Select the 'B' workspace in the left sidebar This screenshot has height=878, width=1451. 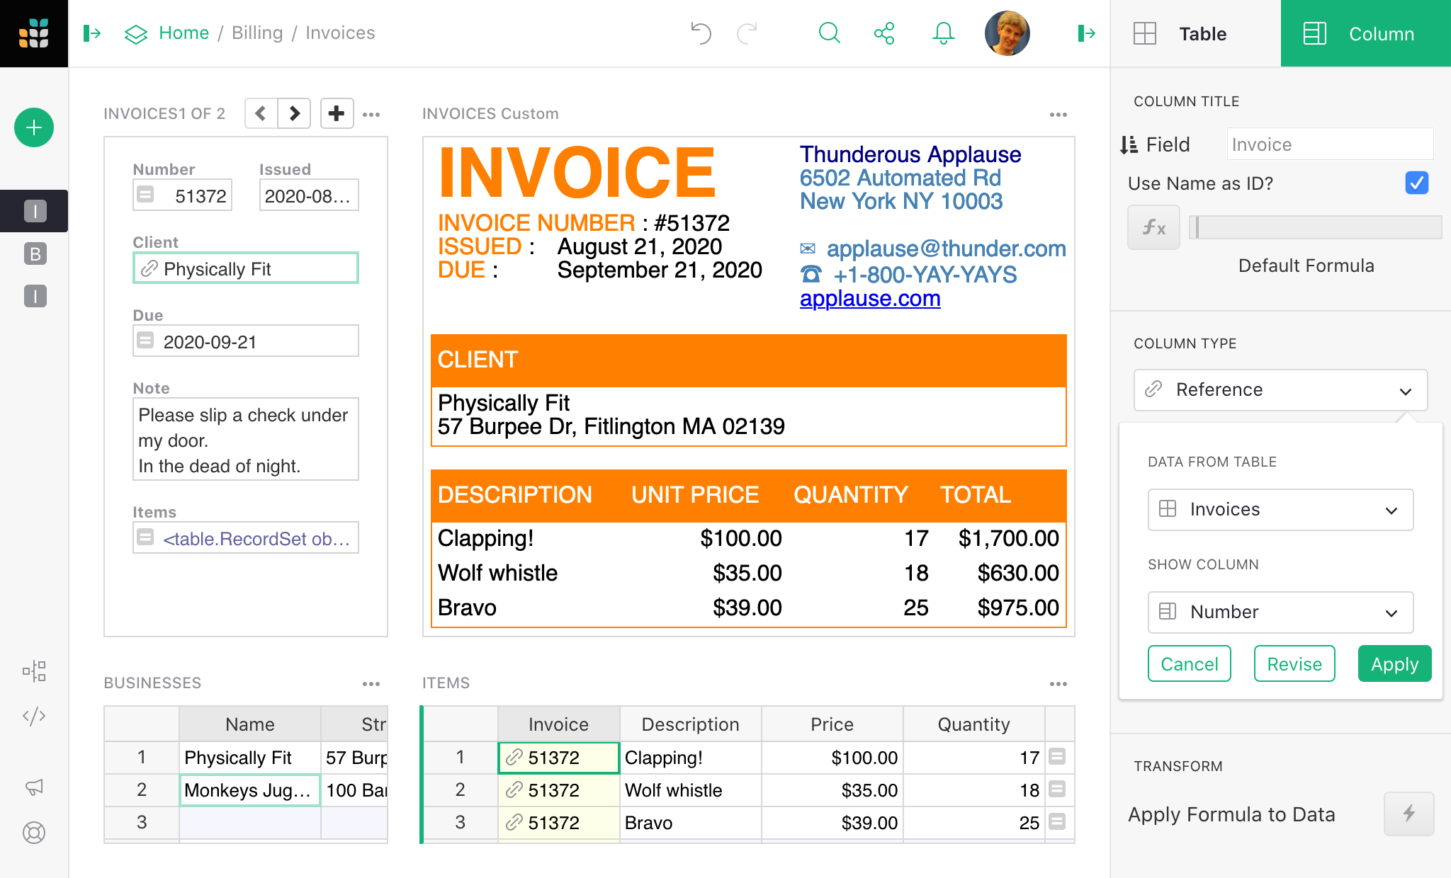pos(33,254)
